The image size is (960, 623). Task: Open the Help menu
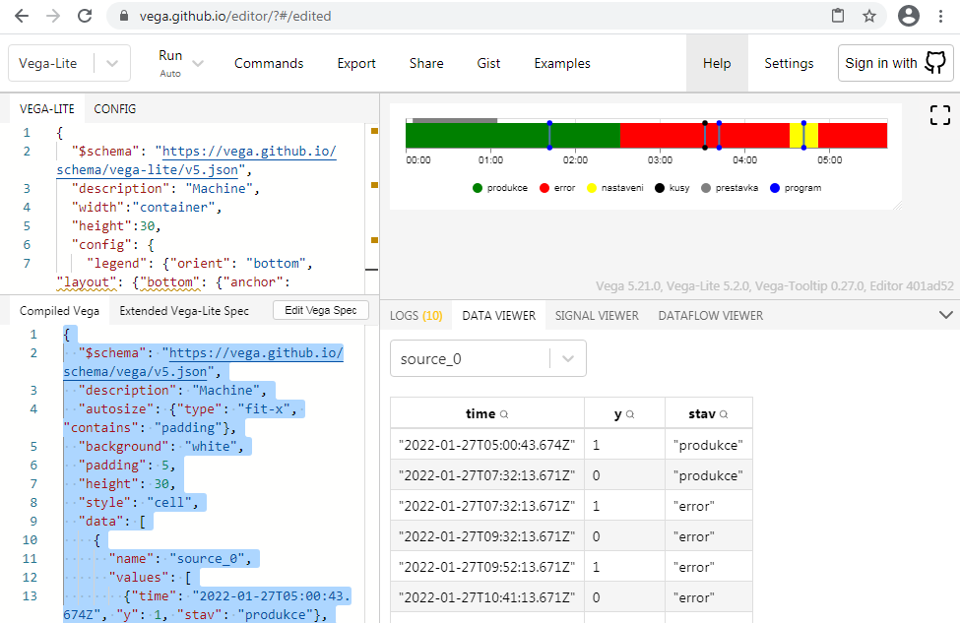point(717,63)
